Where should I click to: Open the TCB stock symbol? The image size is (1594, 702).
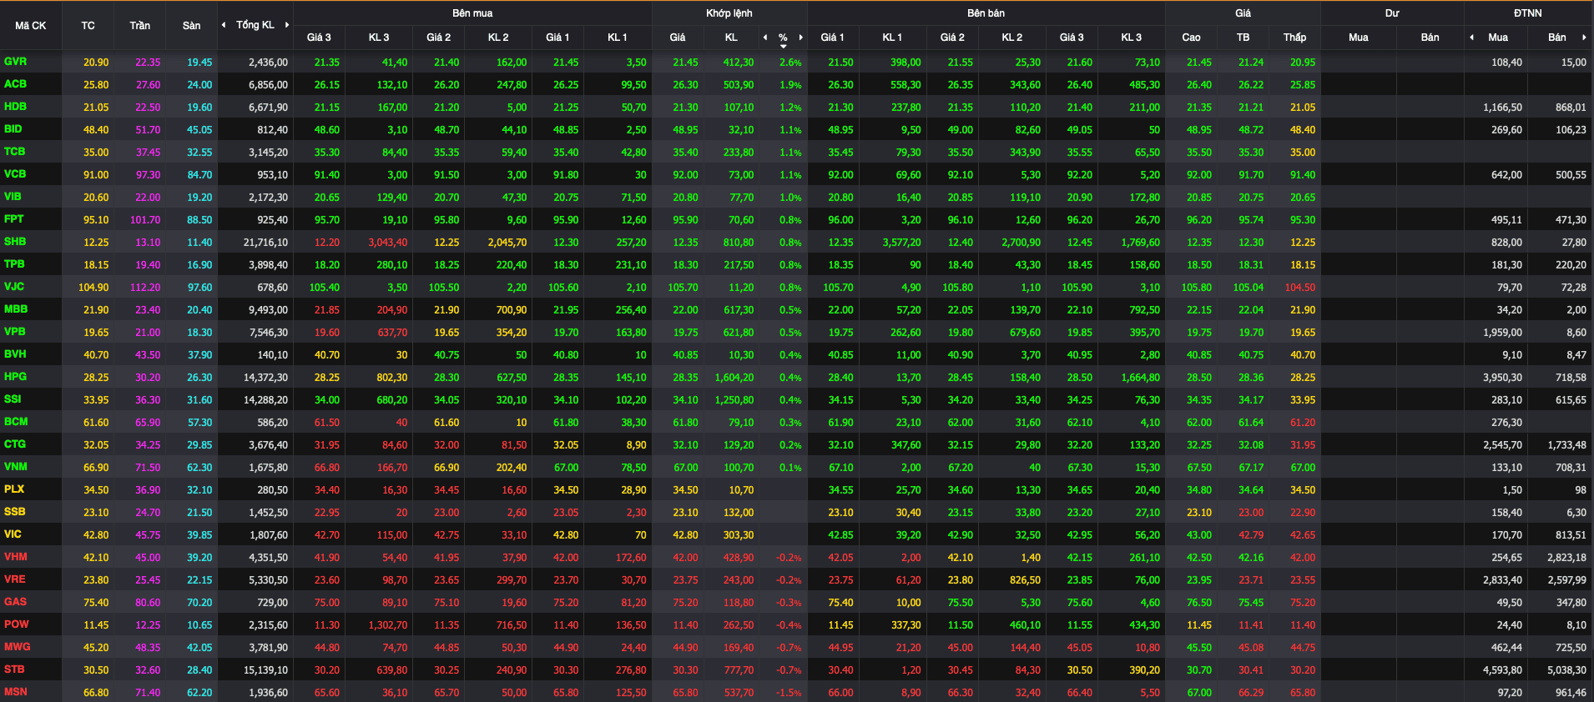tap(14, 152)
